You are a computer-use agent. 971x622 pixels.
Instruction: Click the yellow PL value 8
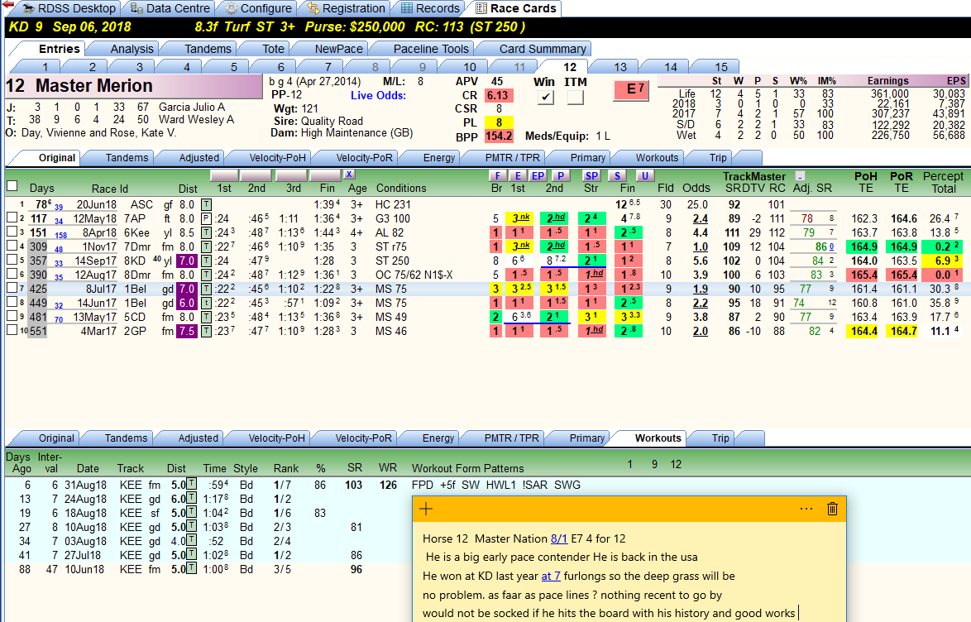click(499, 122)
